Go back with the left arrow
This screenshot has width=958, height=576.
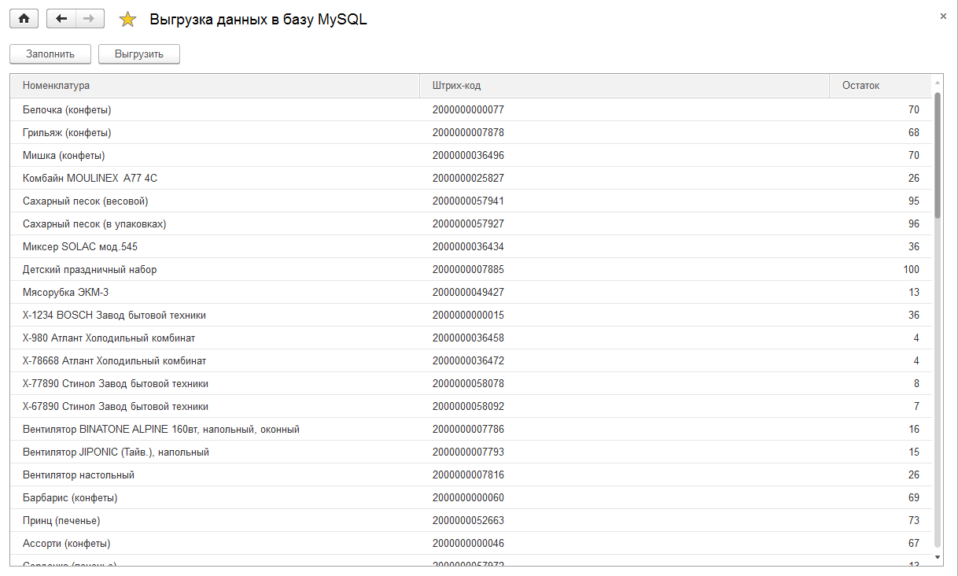point(61,19)
